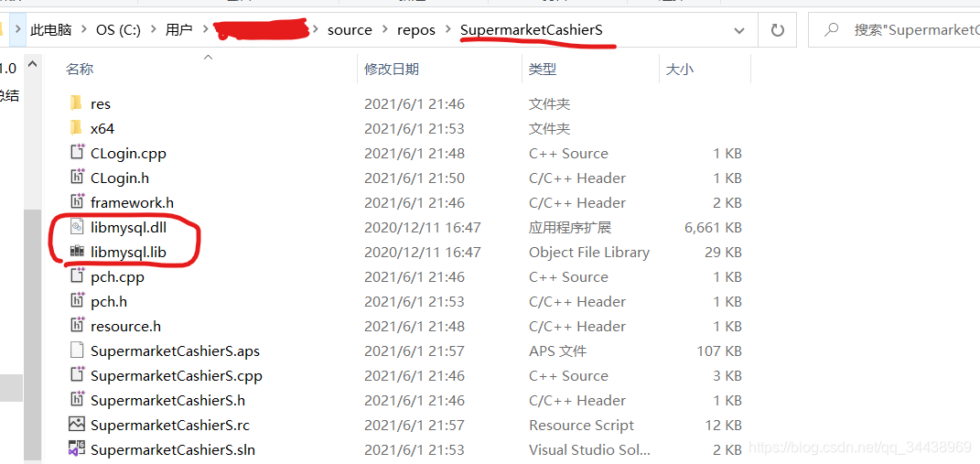Image resolution: width=980 pixels, height=464 pixels.
Task: Click the resource.h file icon
Action: pyautogui.click(x=76, y=326)
